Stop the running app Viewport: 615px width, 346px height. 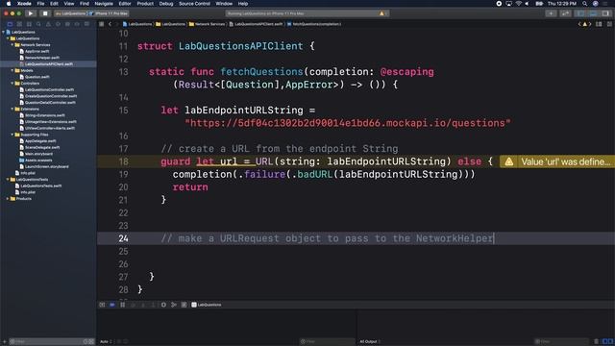coord(45,13)
